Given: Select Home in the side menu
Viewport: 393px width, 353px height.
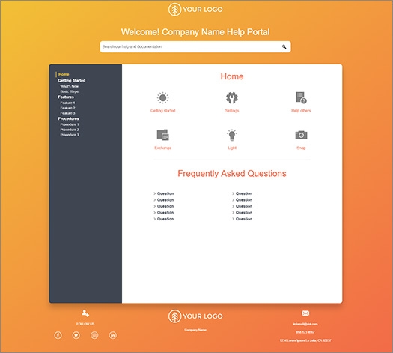Looking at the screenshot, I should click(x=64, y=74).
